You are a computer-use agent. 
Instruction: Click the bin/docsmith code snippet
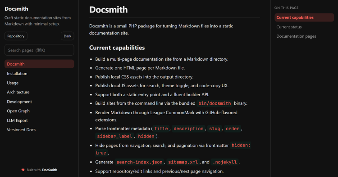point(215,103)
